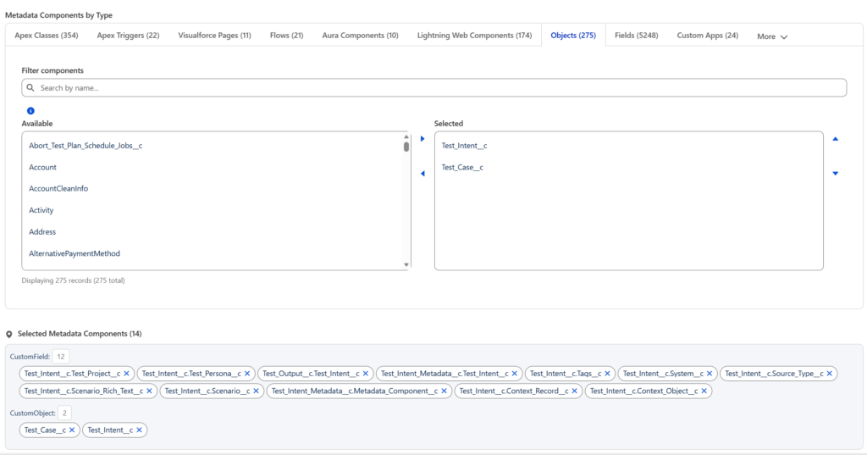This screenshot has height=455, width=867.
Task: Open the More tabs dropdown
Action: tap(772, 36)
